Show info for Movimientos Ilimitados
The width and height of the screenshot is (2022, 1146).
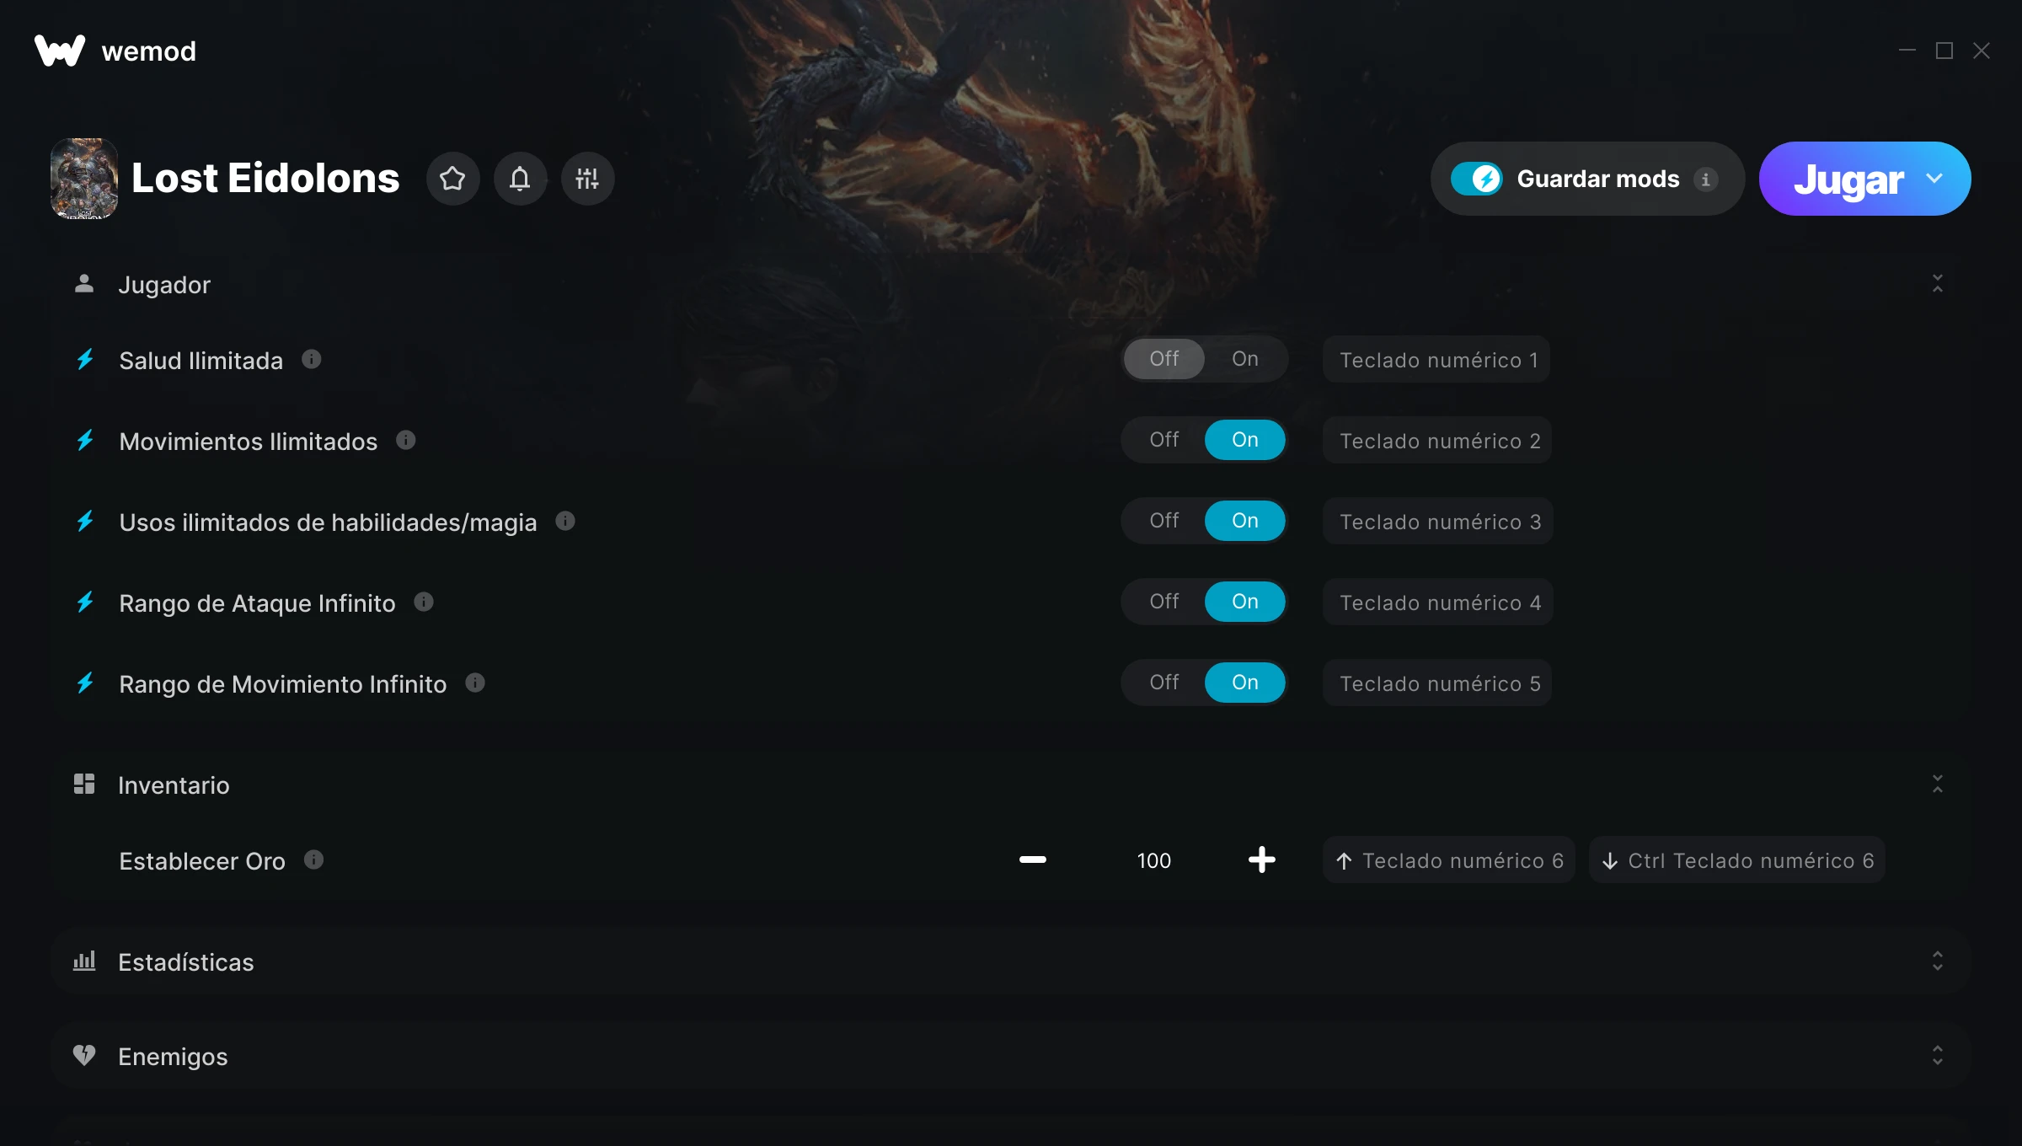[x=406, y=441]
